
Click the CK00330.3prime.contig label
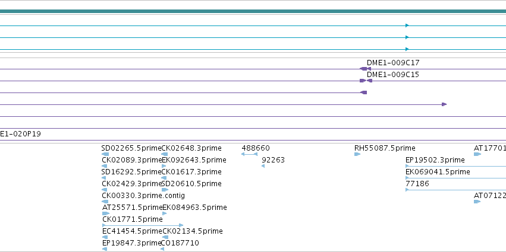tap(143, 196)
